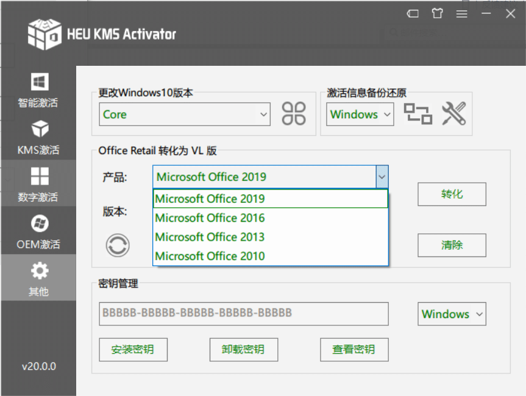Viewport: 526px width, 396px height.
Task: Open the Core Windows 10 edition dropdown
Action: pos(185,115)
